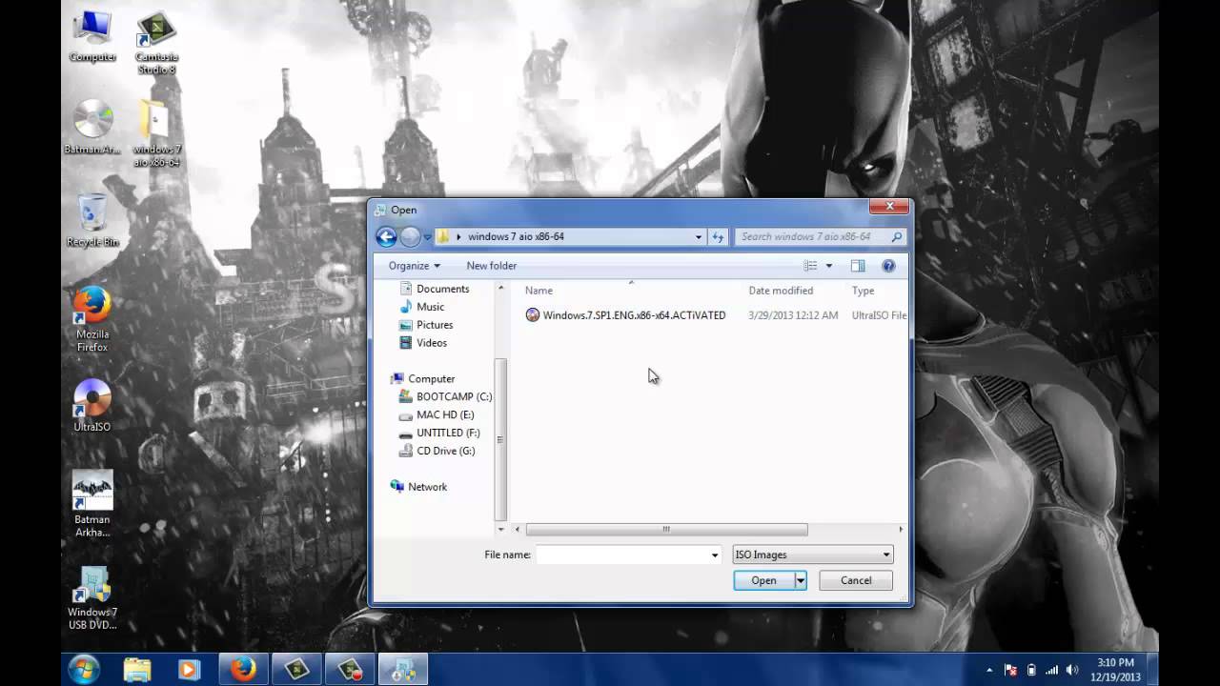The image size is (1220, 686).
Task: Click the Open button
Action: point(763,580)
